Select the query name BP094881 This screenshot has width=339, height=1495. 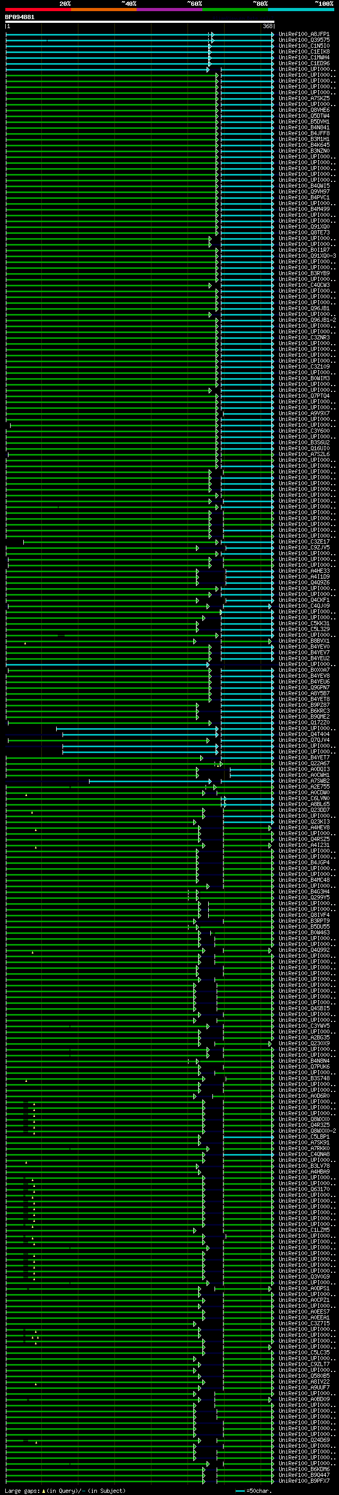(x=20, y=17)
